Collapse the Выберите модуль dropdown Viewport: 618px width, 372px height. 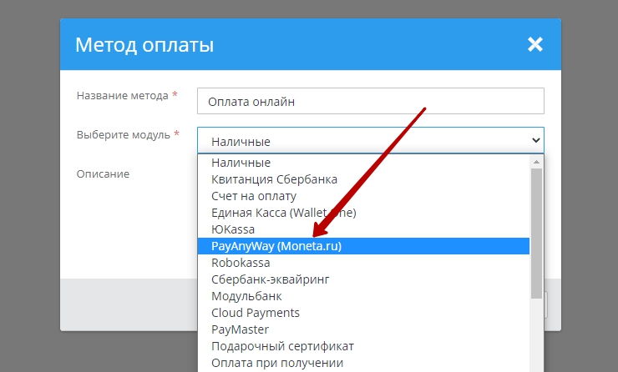tap(370, 141)
